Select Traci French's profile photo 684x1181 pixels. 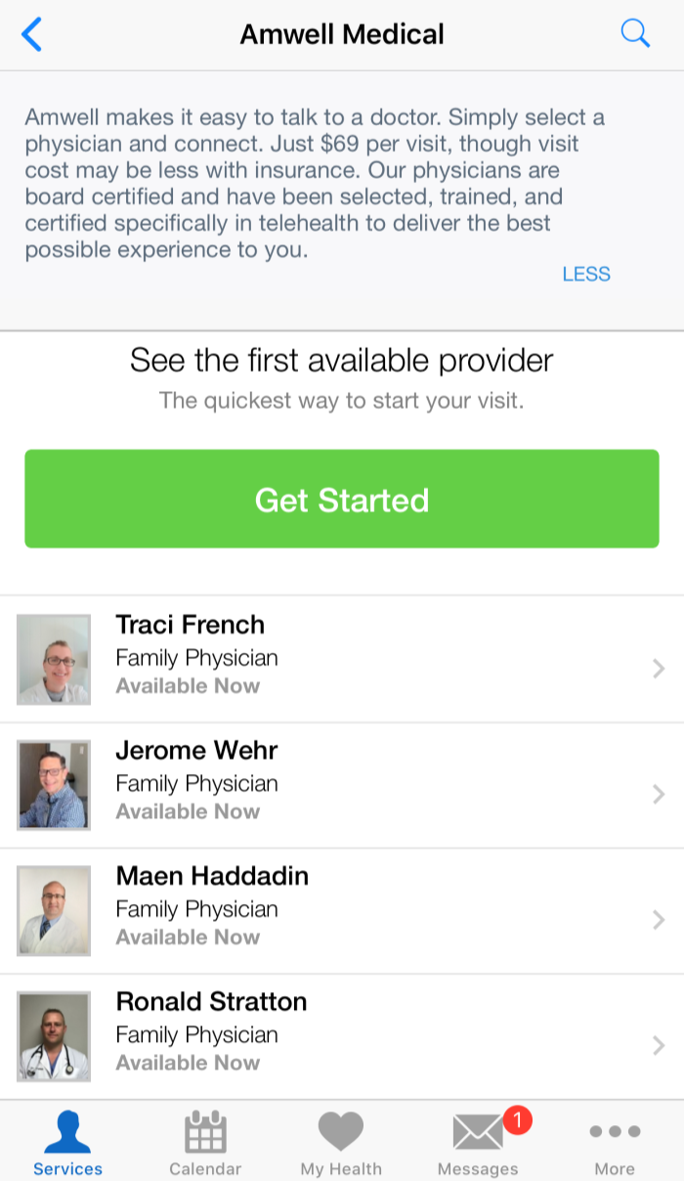[x=54, y=659]
